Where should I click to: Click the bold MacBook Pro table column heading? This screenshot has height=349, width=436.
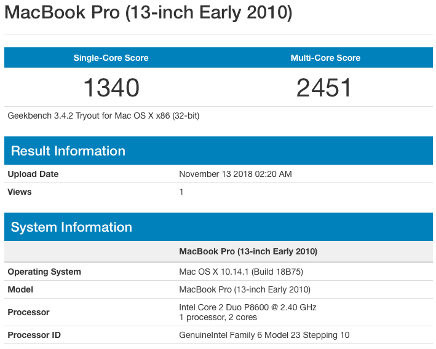click(248, 251)
